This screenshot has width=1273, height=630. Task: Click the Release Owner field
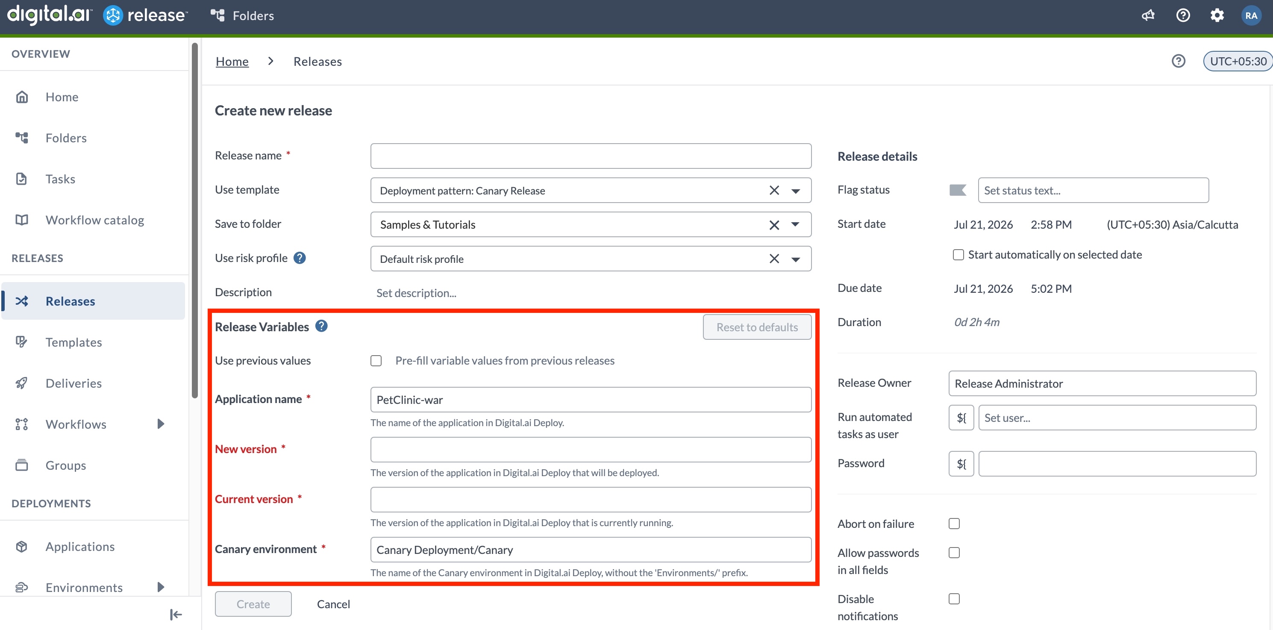1102,383
